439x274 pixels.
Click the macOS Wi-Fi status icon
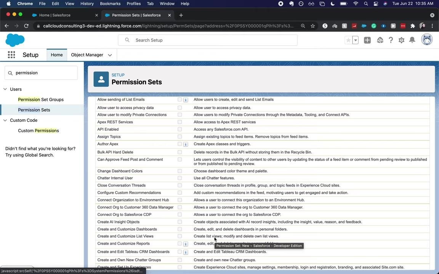pos(356,4)
